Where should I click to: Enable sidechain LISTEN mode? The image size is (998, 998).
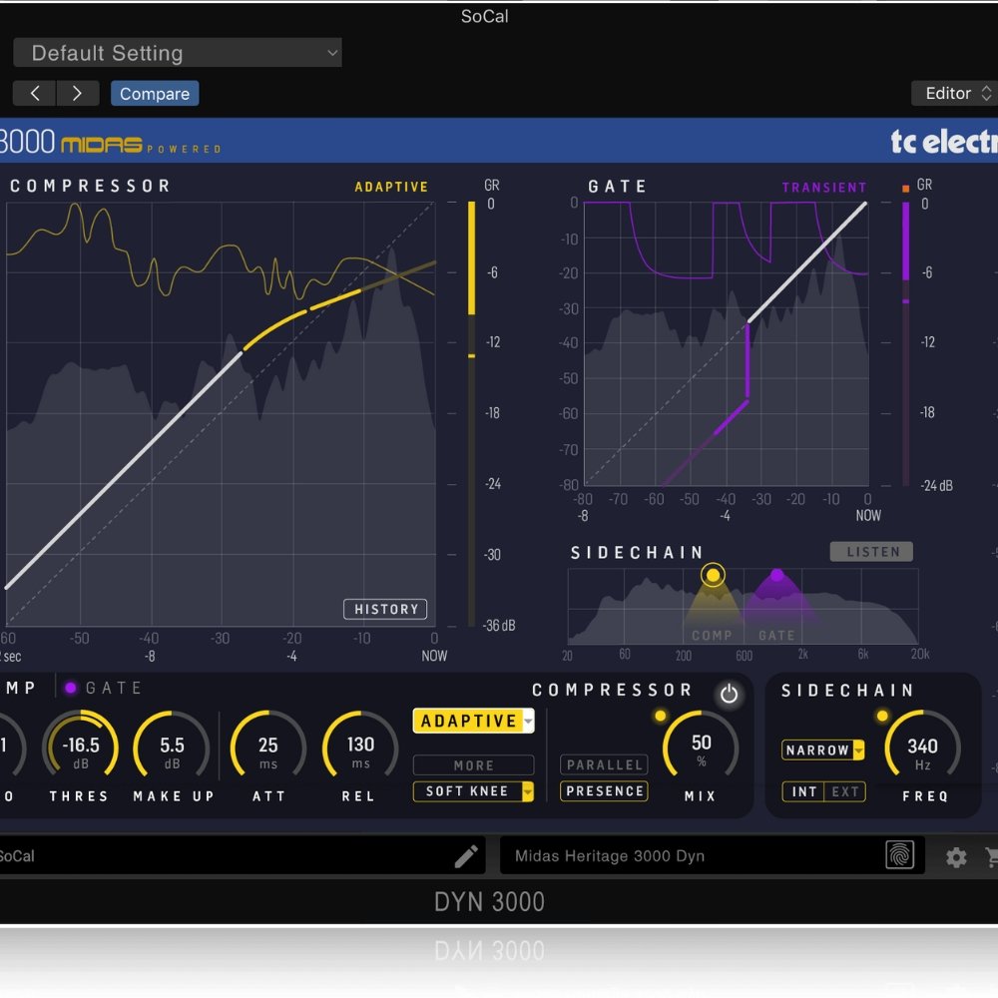(872, 552)
